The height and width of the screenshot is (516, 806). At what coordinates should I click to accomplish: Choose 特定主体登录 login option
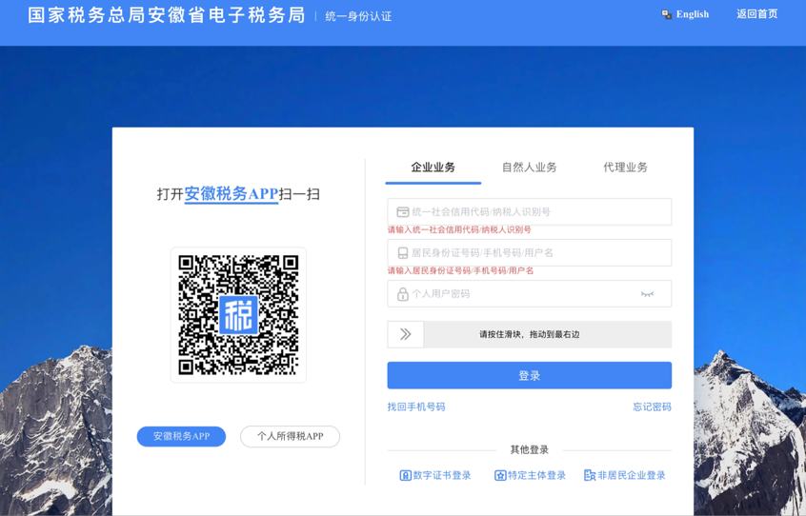coord(530,475)
